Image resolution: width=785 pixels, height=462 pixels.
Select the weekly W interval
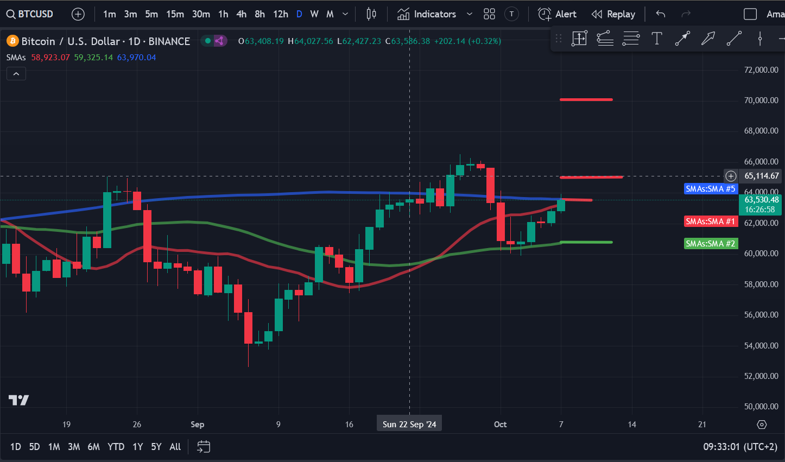coord(314,14)
